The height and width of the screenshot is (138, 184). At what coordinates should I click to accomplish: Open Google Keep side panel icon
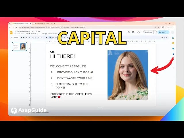click(x=173, y=43)
